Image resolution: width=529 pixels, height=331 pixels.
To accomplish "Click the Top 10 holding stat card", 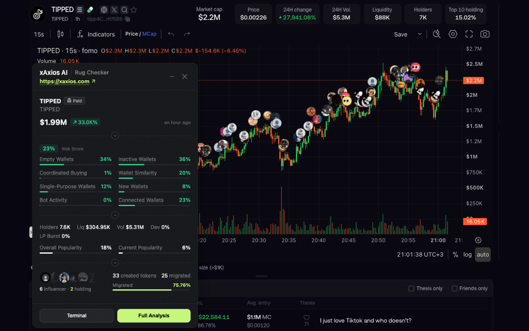I will [x=465, y=14].
